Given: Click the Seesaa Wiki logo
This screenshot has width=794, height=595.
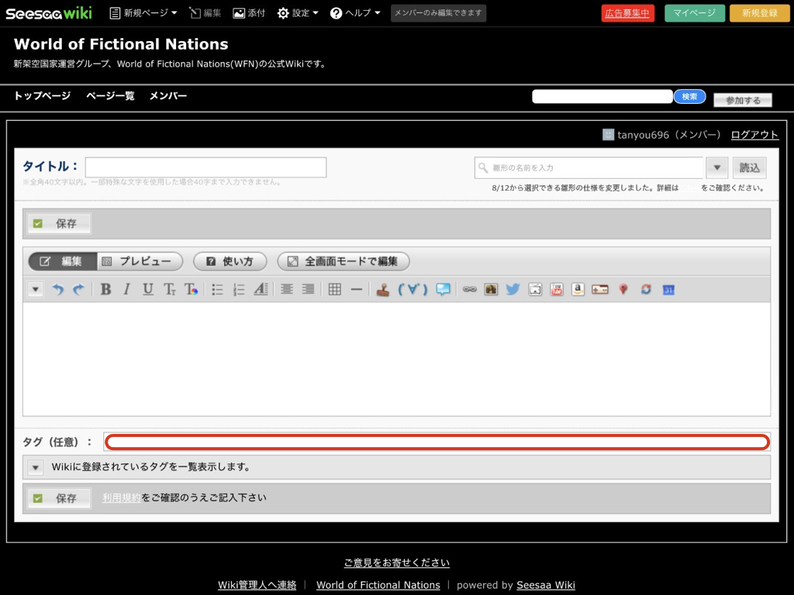Looking at the screenshot, I should pyautogui.click(x=49, y=13).
